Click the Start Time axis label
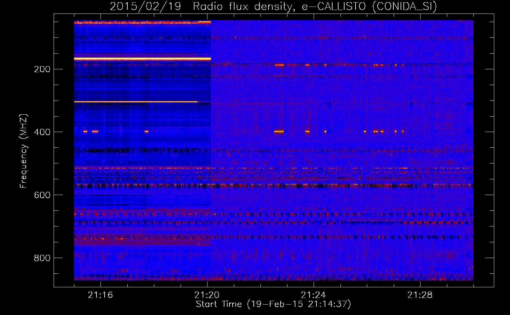The width and height of the screenshot is (510, 315). click(273, 304)
